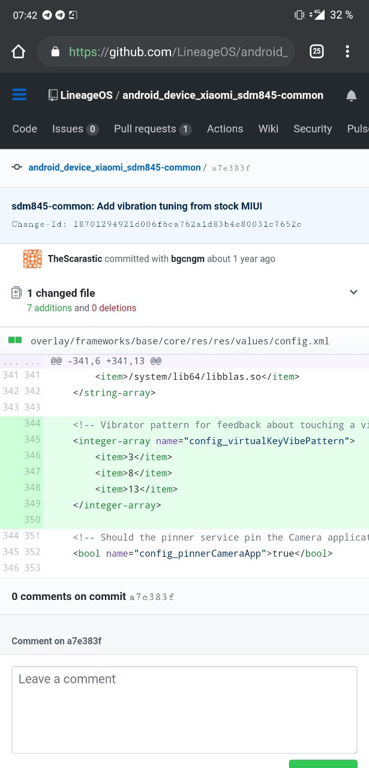Open TheScarastic profile link
This screenshot has height=768, width=369.
pyautogui.click(x=75, y=259)
